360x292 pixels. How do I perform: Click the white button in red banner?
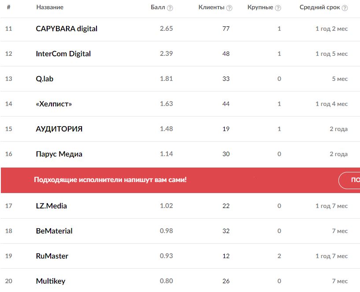pyautogui.click(x=350, y=180)
